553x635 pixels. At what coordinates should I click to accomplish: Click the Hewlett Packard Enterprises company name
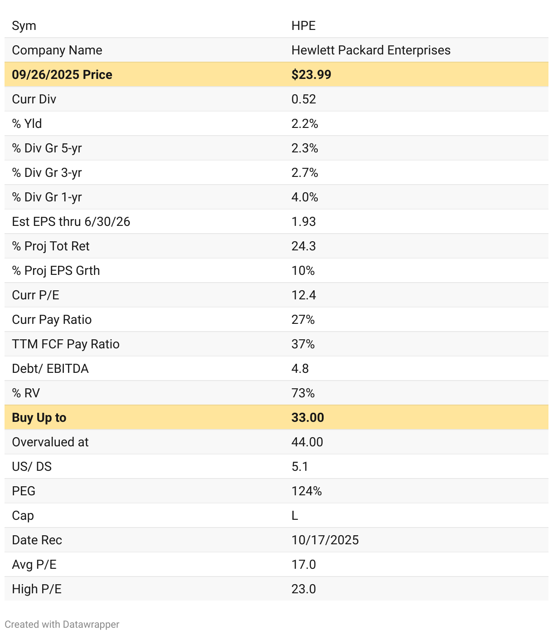[x=370, y=50]
